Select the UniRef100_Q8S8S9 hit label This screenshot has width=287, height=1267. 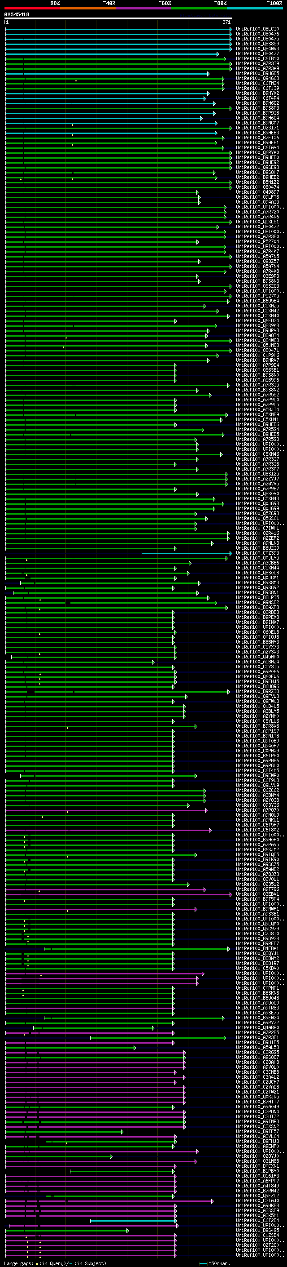coord(257,44)
